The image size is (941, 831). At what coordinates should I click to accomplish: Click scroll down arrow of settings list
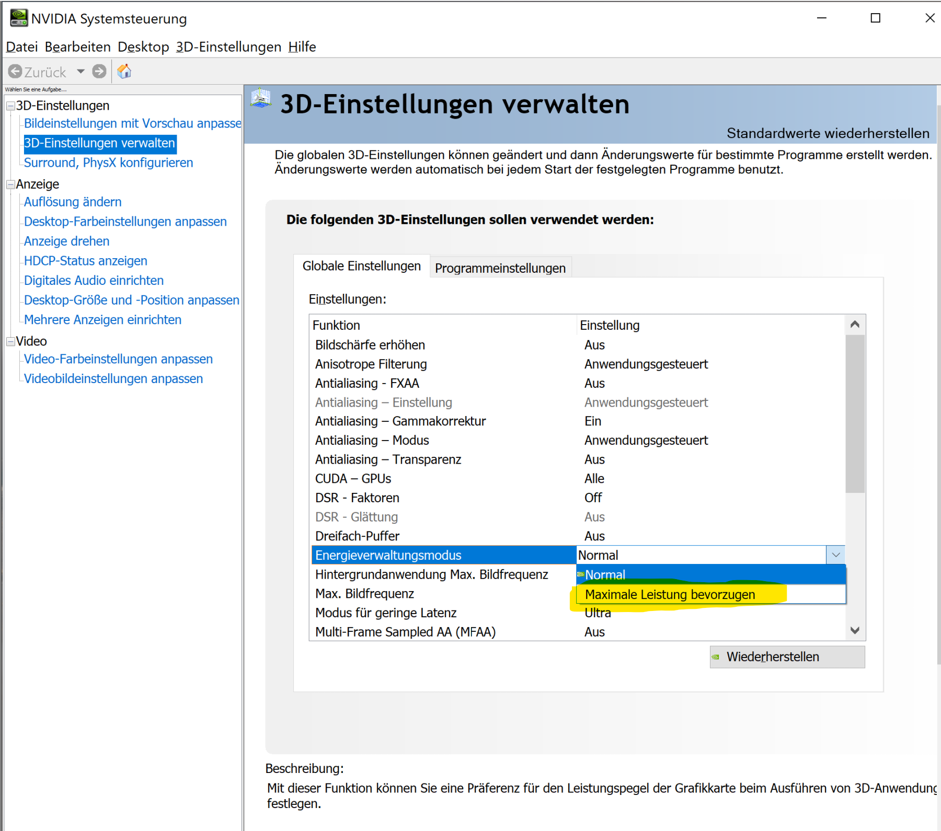click(x=855, y=630)
